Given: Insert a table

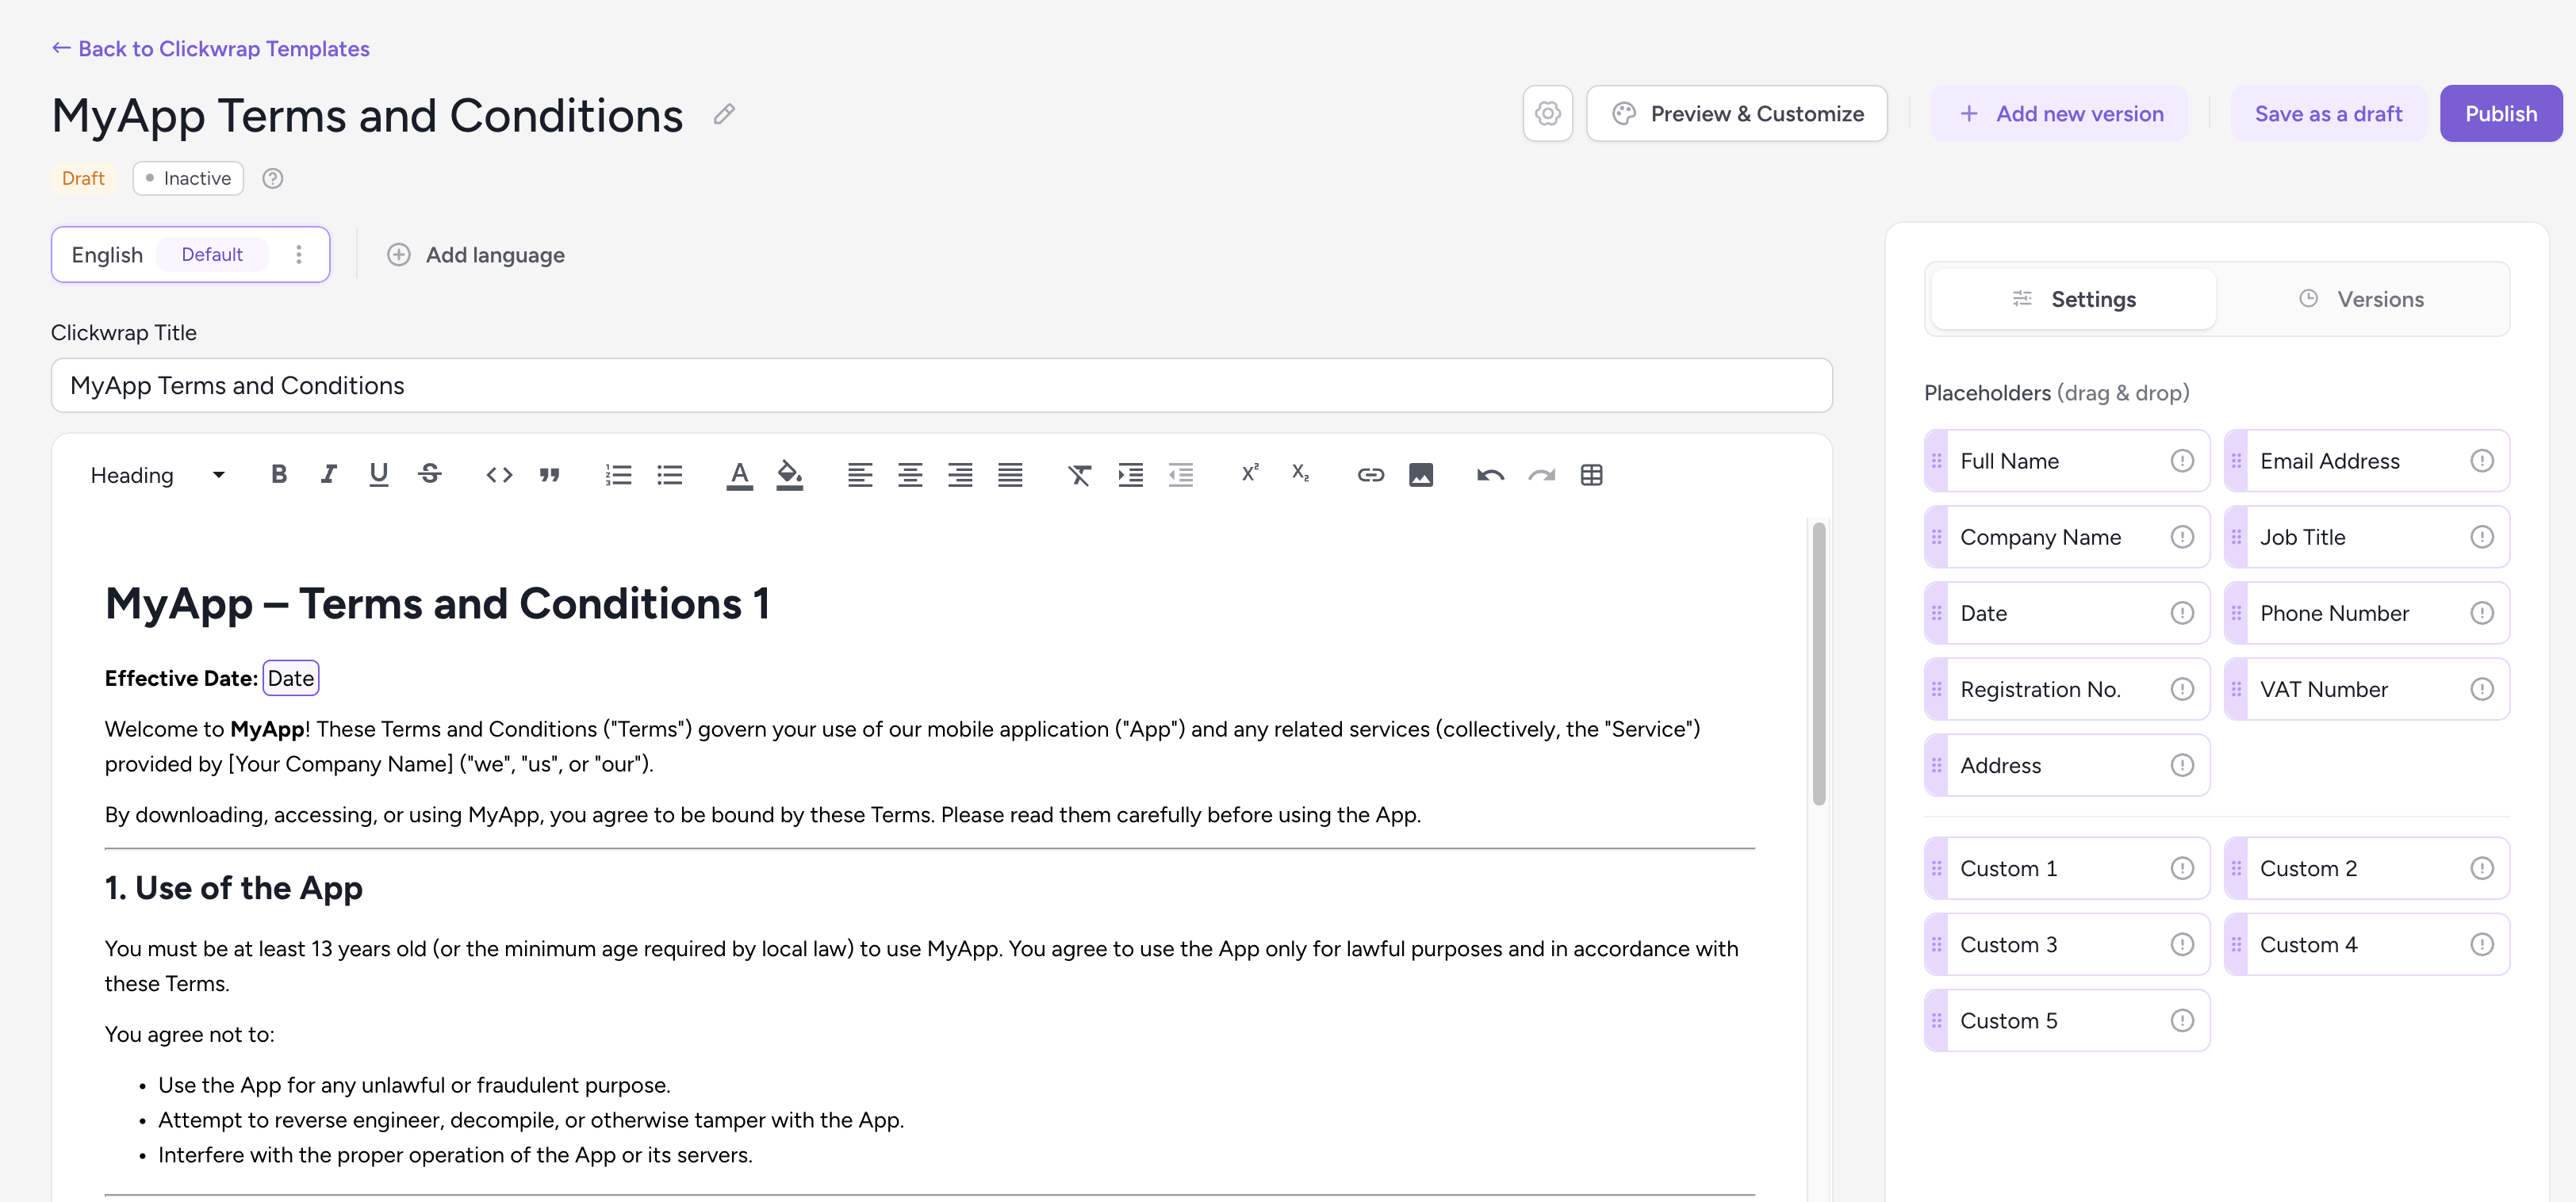Looking at the screenshot, I should point(1592,474).
